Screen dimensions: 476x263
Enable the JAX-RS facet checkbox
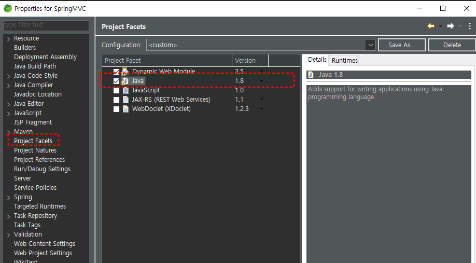pyautogui.click(x=116, y=100)
